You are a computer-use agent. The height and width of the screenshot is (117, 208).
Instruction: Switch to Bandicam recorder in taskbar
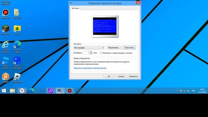(x=70, y=91)
